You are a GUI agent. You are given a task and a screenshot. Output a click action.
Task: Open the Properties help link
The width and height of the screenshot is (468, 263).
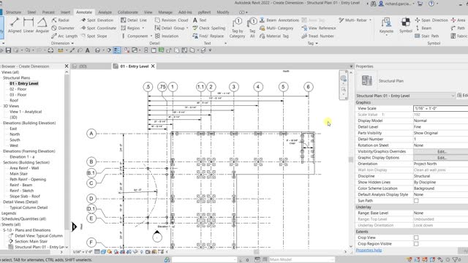[x=369, y=250]
